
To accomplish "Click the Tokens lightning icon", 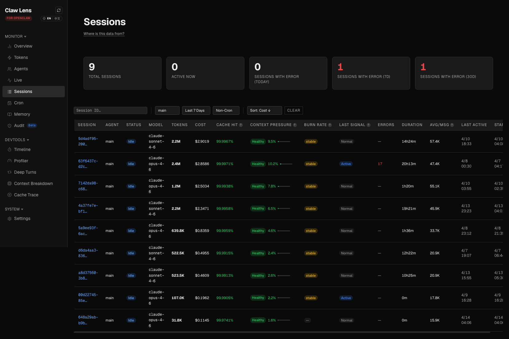I will 10,58.
